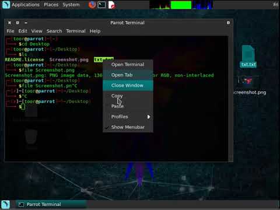Viewport: 280px width, 210px height.
Task: Open the Applications menu in top panel
Action: tap(26, 5)
